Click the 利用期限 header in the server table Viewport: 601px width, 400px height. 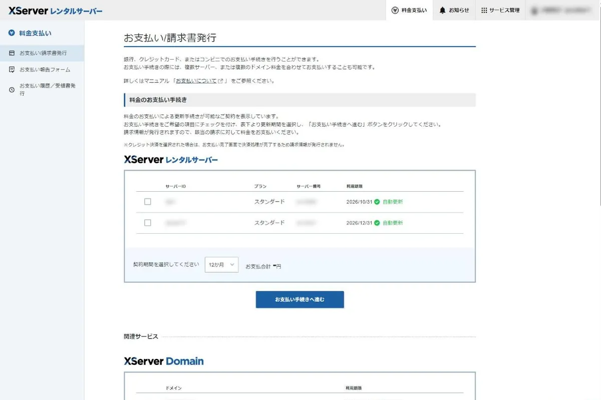[x=354, y=186]
